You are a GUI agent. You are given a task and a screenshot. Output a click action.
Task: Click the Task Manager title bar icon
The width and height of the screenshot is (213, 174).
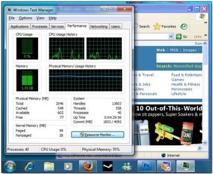click(10, 10)
